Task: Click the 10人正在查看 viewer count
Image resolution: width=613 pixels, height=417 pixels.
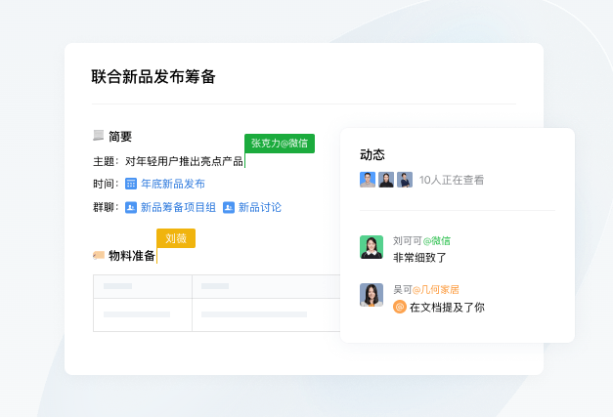Action: tap(452, 180)
